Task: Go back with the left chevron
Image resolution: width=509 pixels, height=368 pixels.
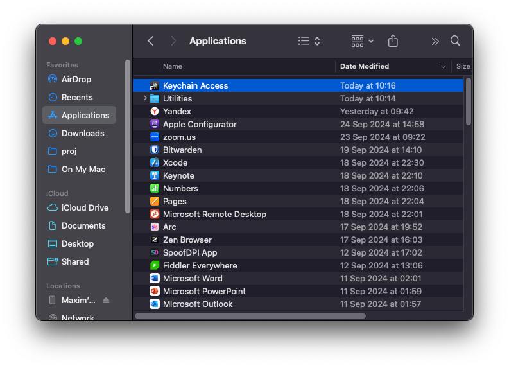Action: pyautogui.click(x=150, y=41)
